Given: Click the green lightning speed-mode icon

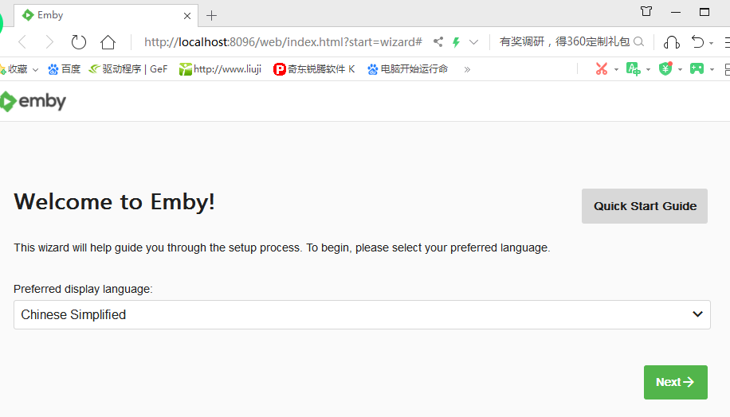Looking at the screenshot, I should click(x=456, y=42).
